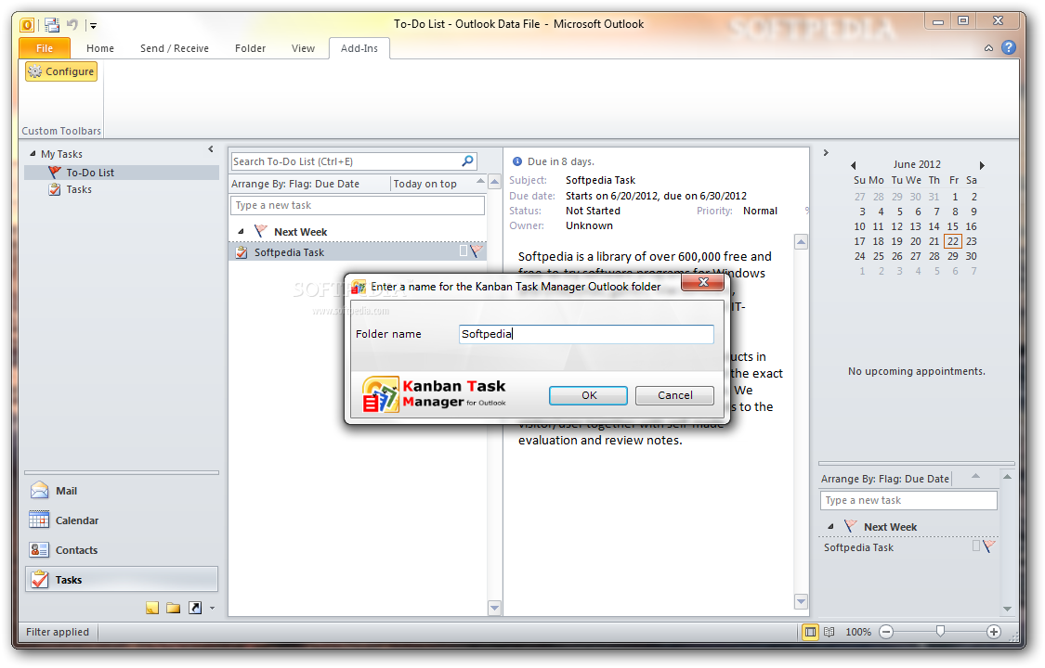Image resolution: width=1045 pixels, height=668 pixels.
Task: Click category box on To-Do Bar Softpedia Task
Action: [x=976, y=546]
